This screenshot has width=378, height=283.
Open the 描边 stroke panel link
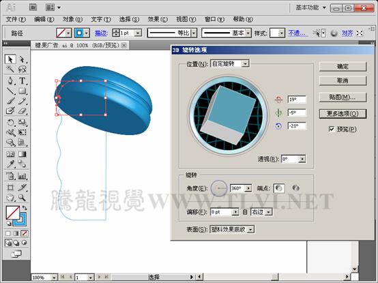click(x=101, y=33)
